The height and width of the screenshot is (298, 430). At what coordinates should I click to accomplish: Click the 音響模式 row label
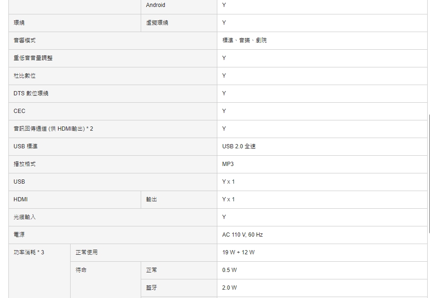pos(25,40)
